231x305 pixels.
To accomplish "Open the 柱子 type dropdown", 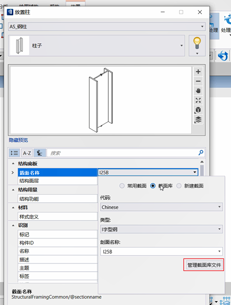I will click(96, 46).
